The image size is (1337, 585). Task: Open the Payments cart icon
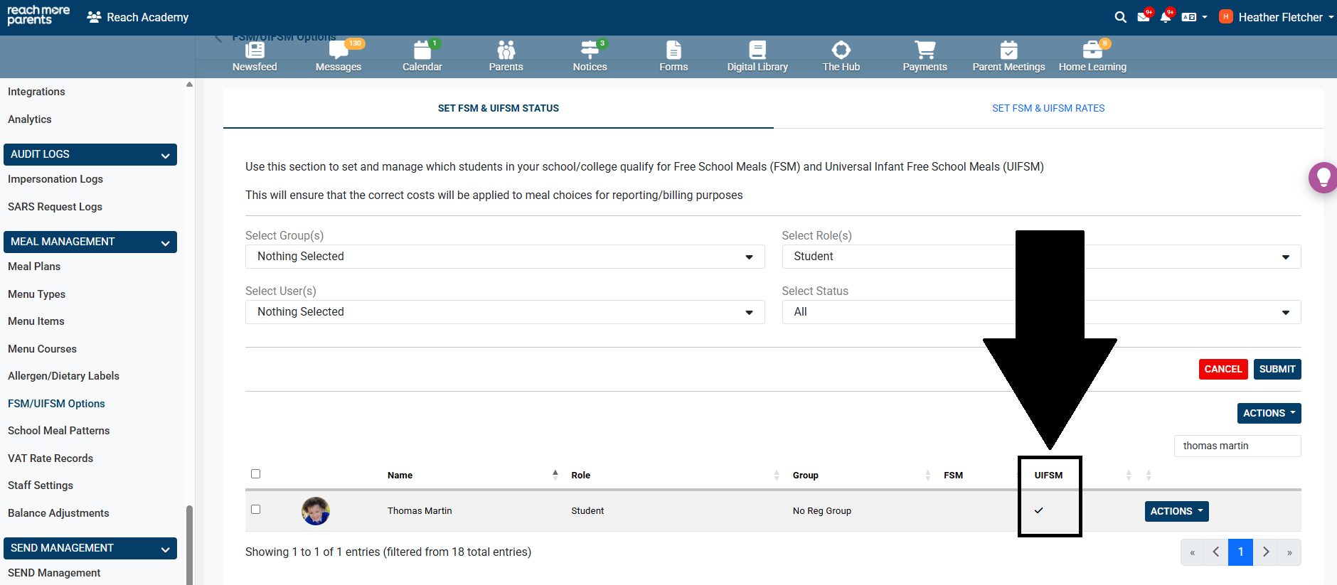coord(925,50)
